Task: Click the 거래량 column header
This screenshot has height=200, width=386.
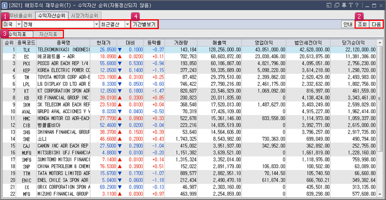Action: (181, 43)
